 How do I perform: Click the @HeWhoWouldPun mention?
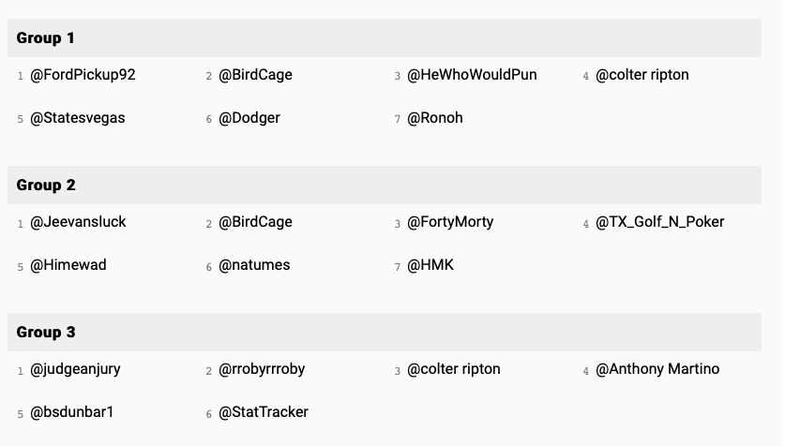tap(472, 75)
